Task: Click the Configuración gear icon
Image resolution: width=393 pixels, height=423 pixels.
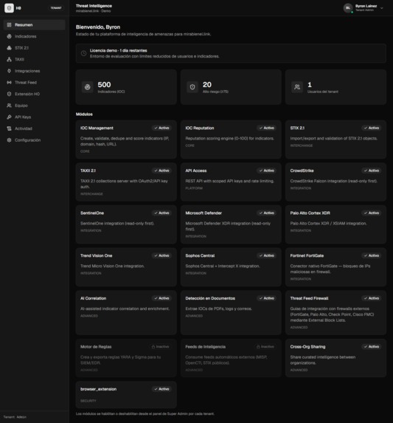Action: [x=9, y=140]
